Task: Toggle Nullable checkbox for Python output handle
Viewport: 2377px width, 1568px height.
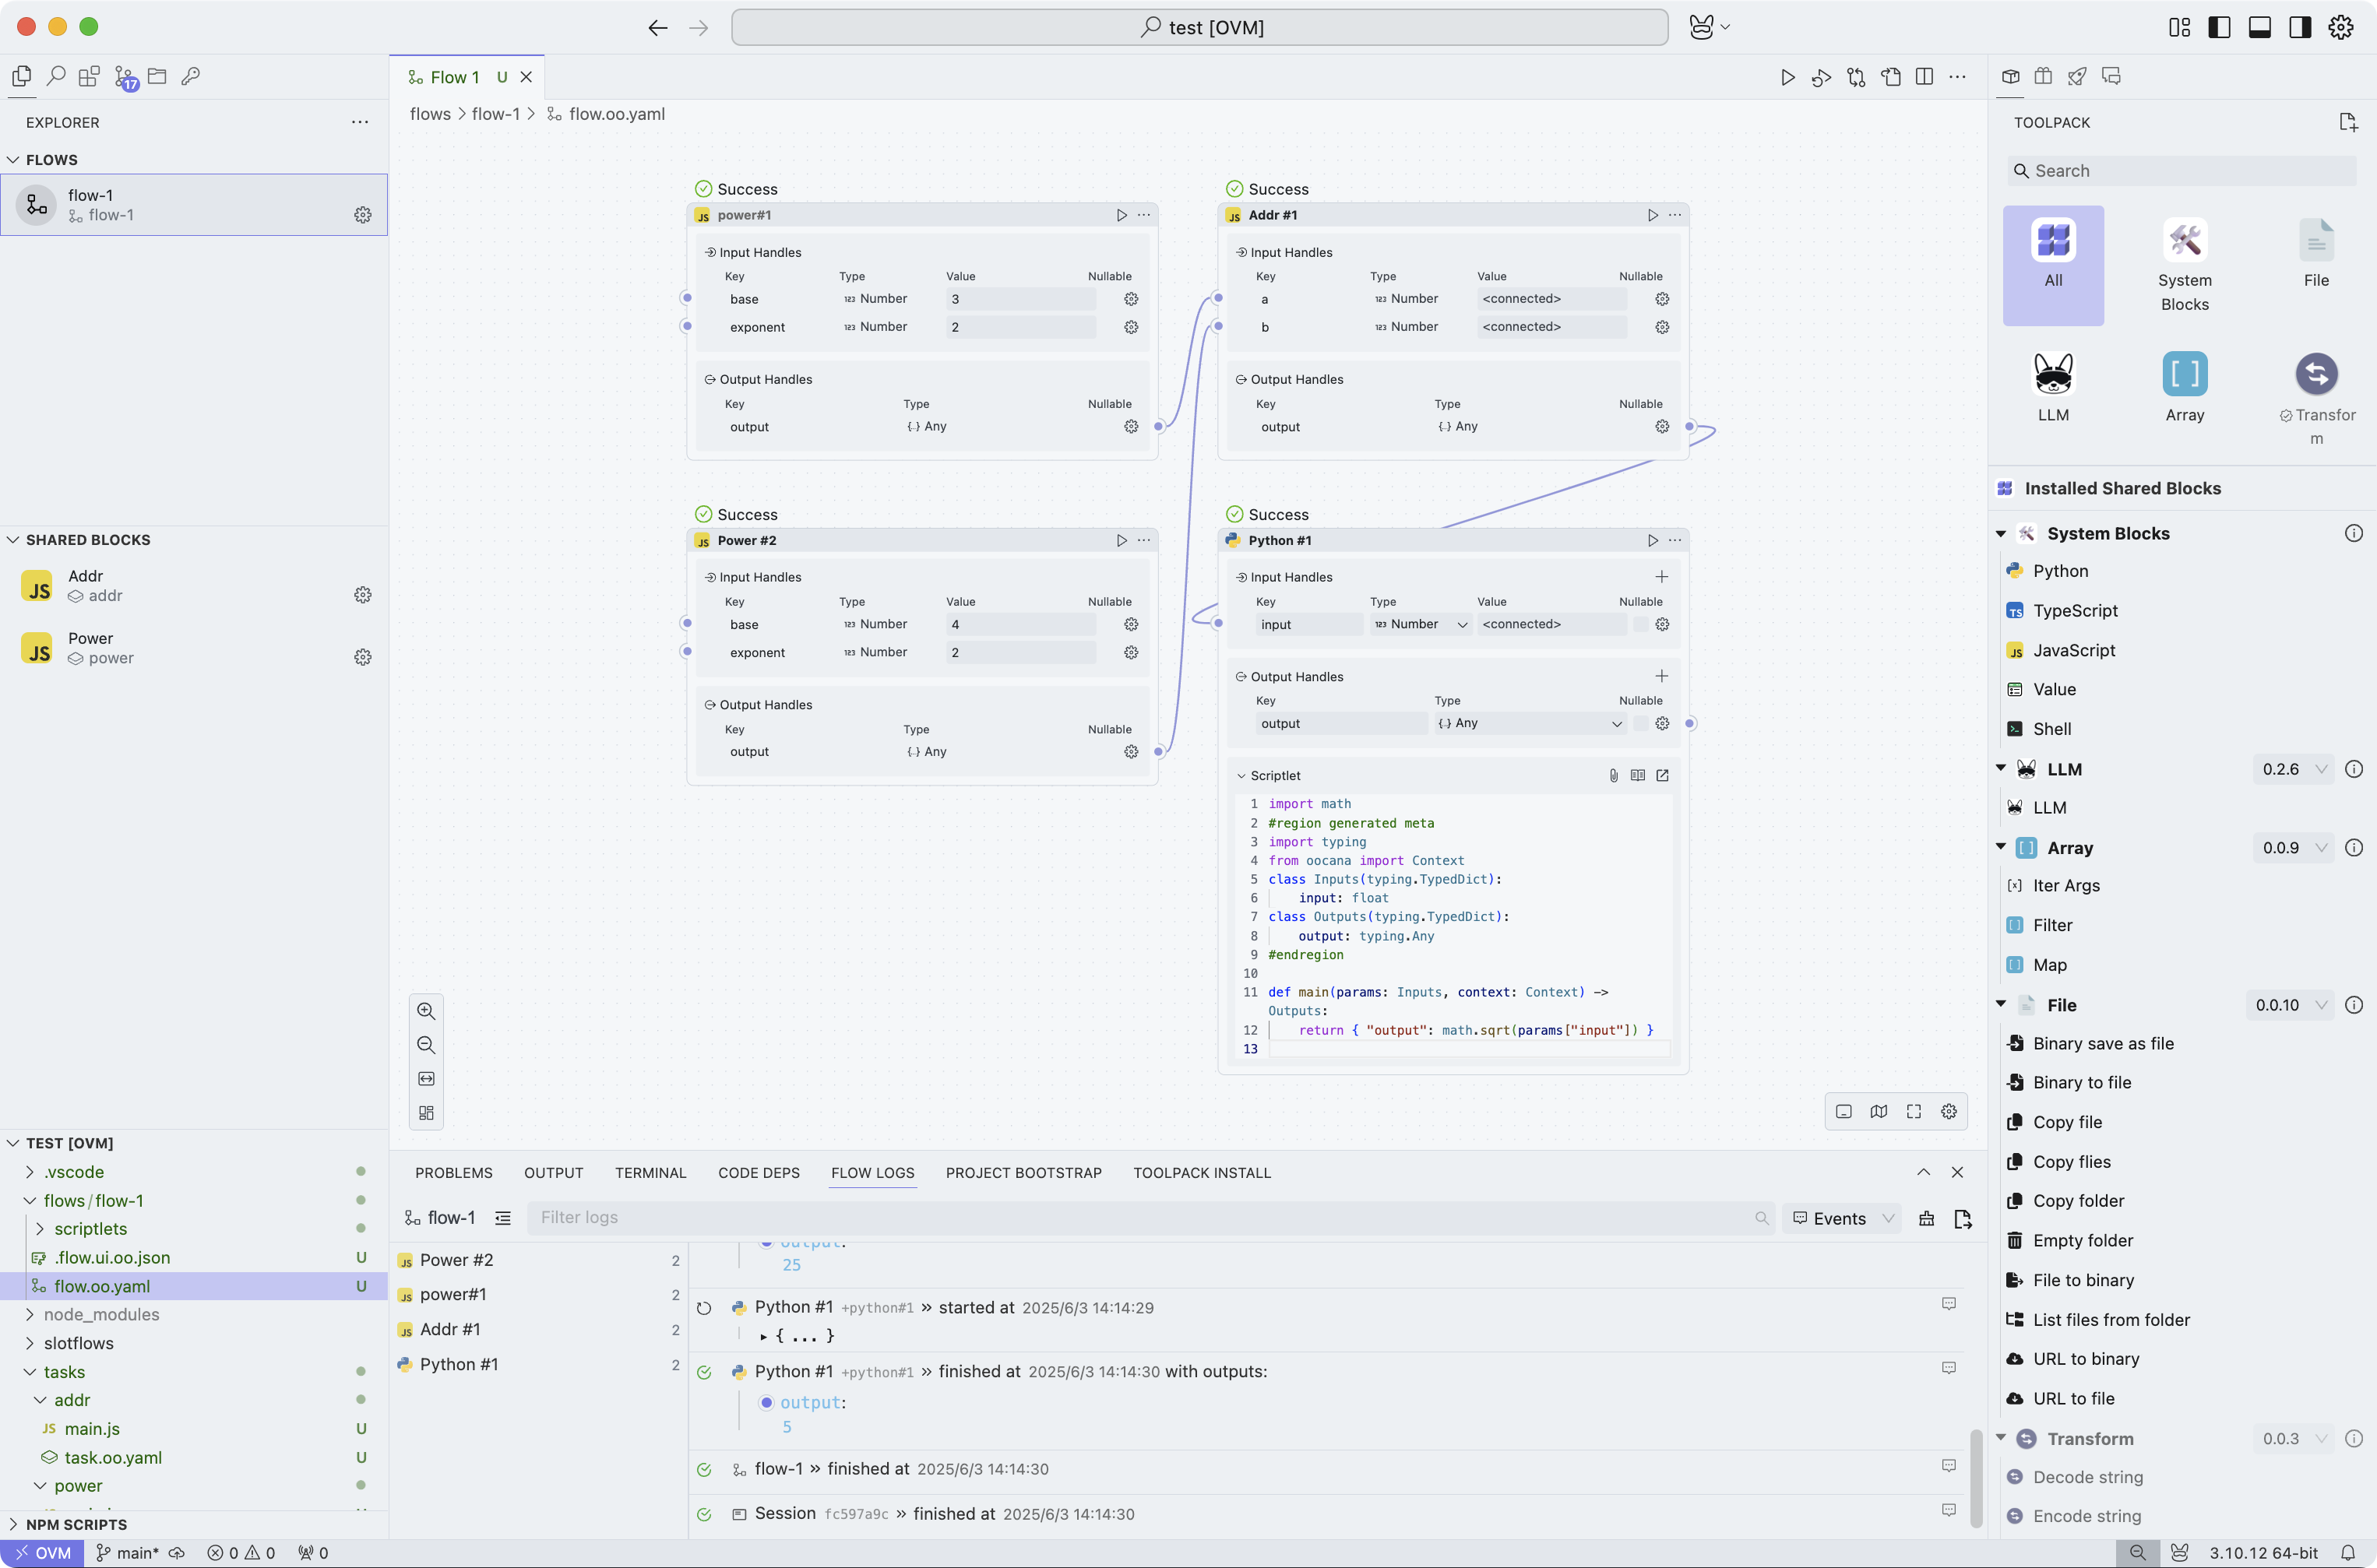Action: (x=1641, y=723)
